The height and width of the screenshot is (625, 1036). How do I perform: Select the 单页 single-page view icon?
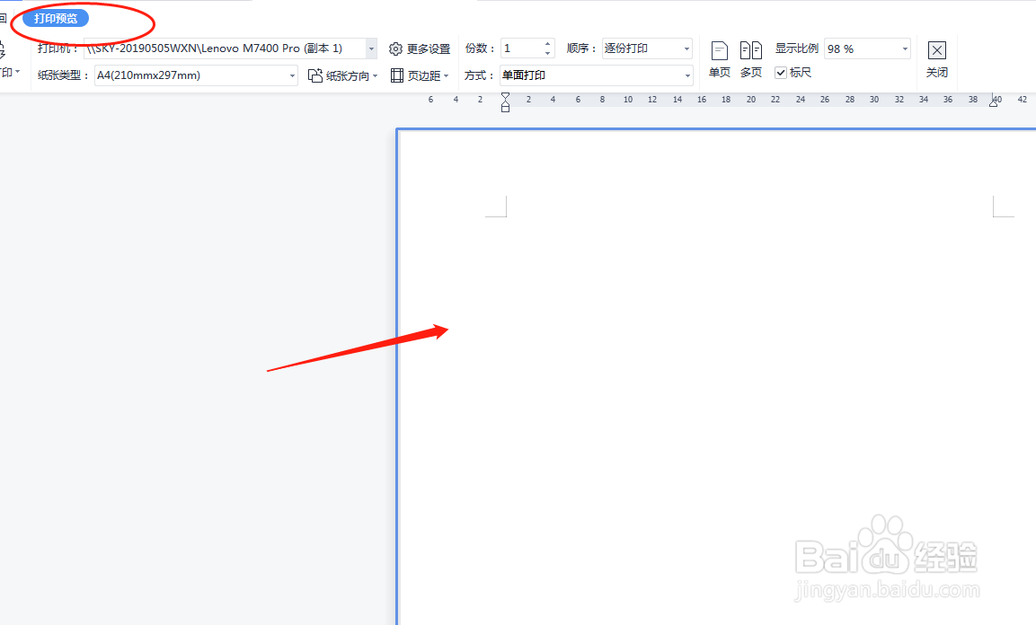719,50
